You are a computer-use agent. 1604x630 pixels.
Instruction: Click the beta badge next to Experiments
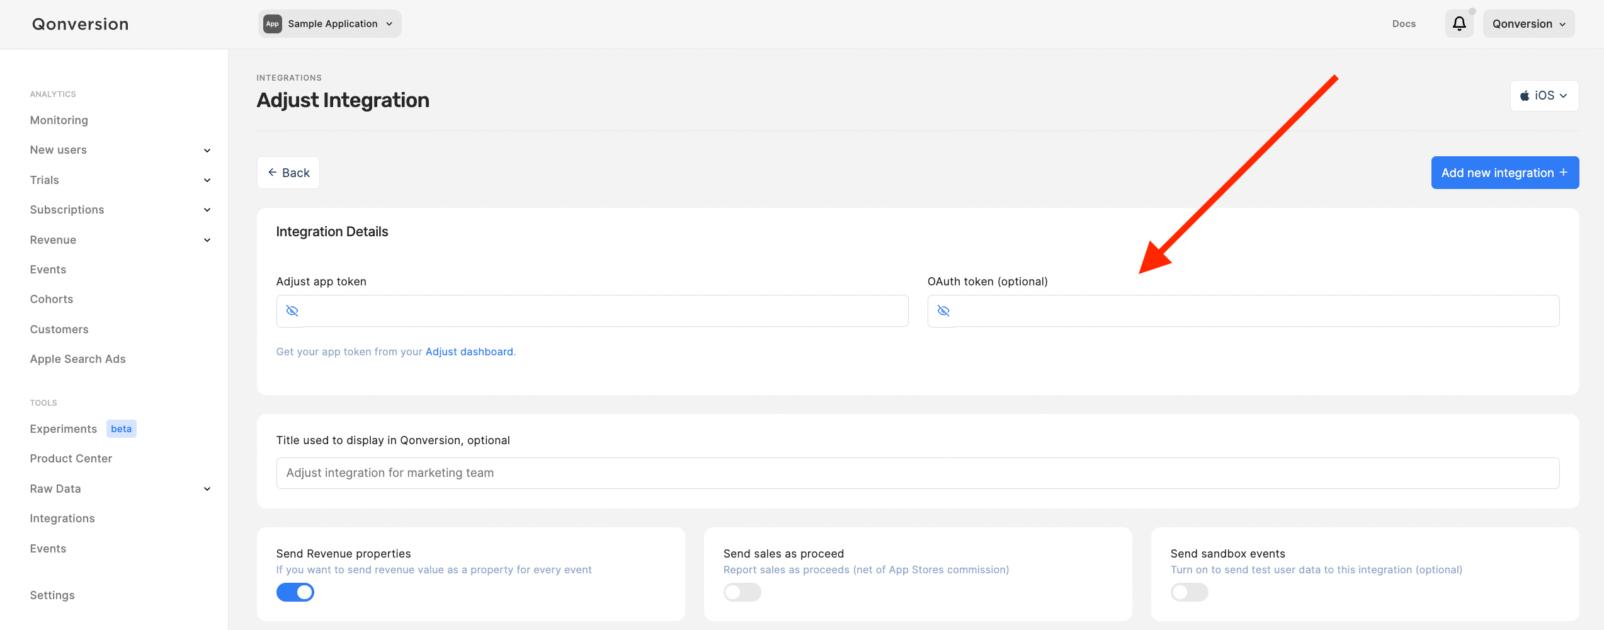pos(122,429)
